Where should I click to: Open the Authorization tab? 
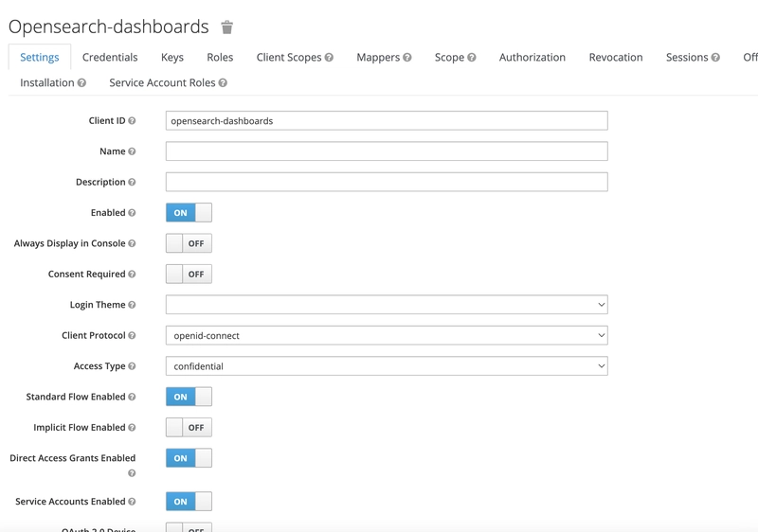pos(532,58)
